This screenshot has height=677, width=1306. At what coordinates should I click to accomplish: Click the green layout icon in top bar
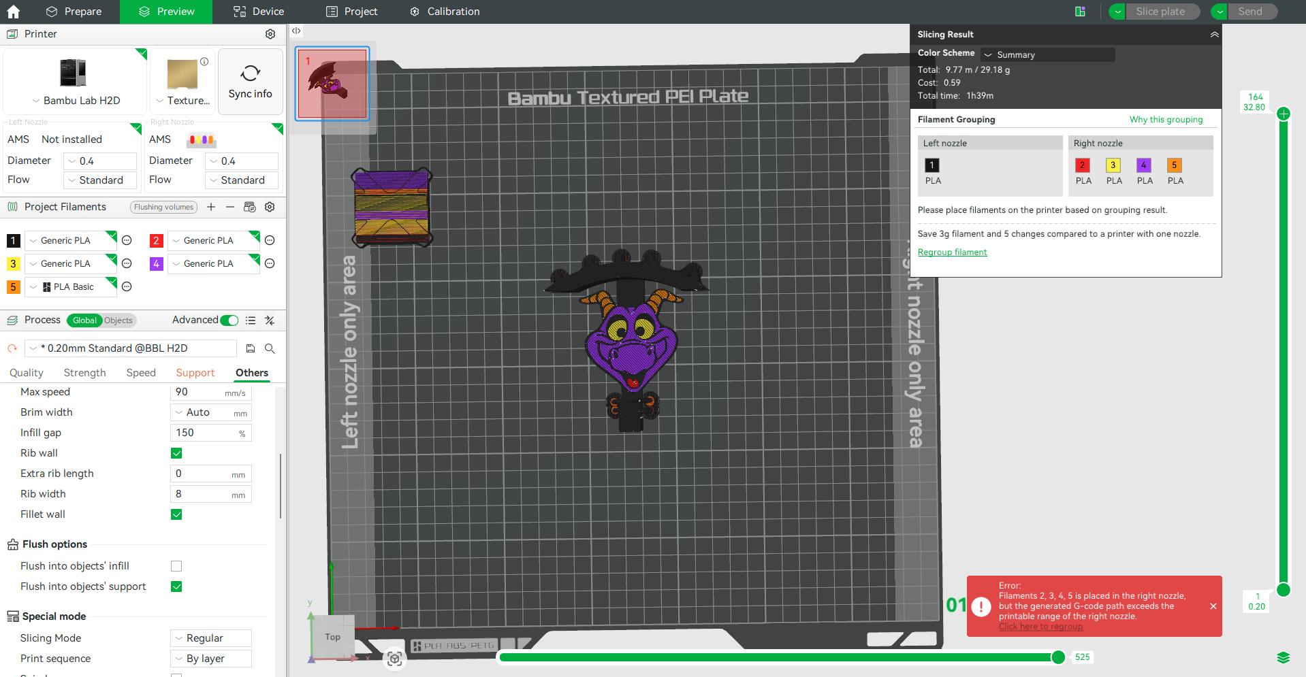1080,12
